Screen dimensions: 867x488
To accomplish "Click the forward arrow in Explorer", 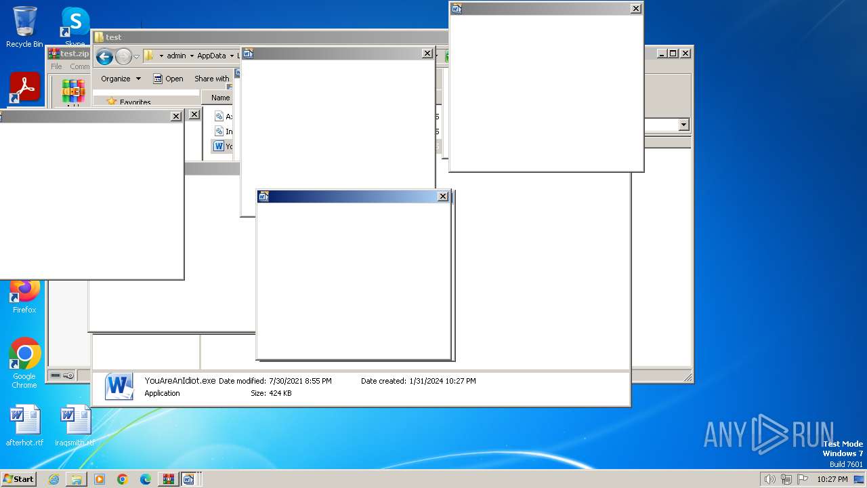I will (x=123, y=56).
